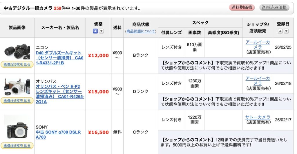
Task: Click the ¥15,000 price
Action: click(x=98, y=92)
